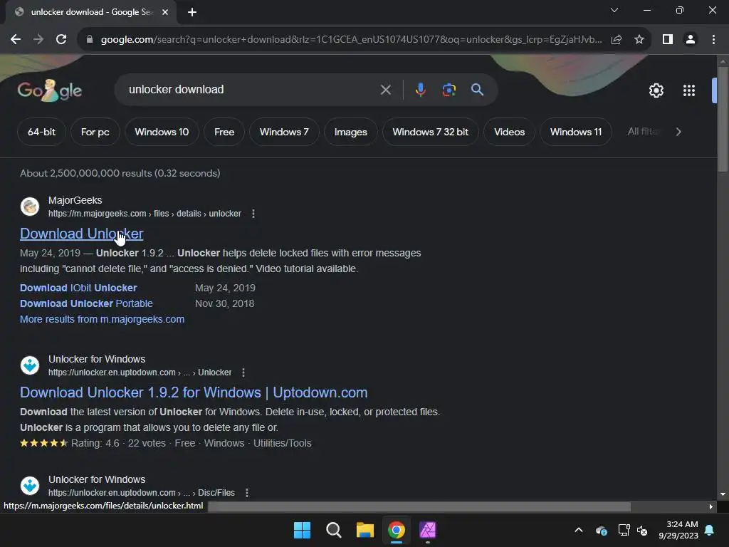Click the Google doodle logo
Image resolution: width=729 pixels, height=547 pixels.
(50, 90)
